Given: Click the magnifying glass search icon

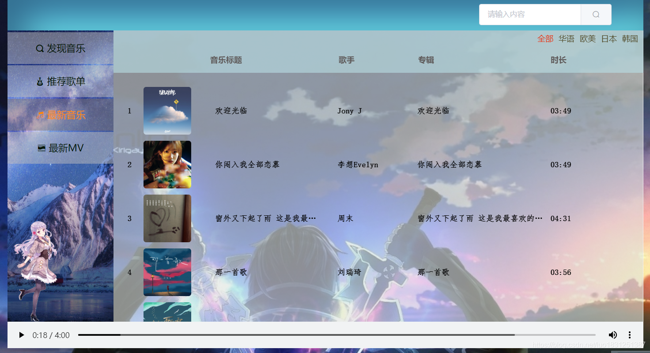Looking at the screenshot, I should 596,15.
